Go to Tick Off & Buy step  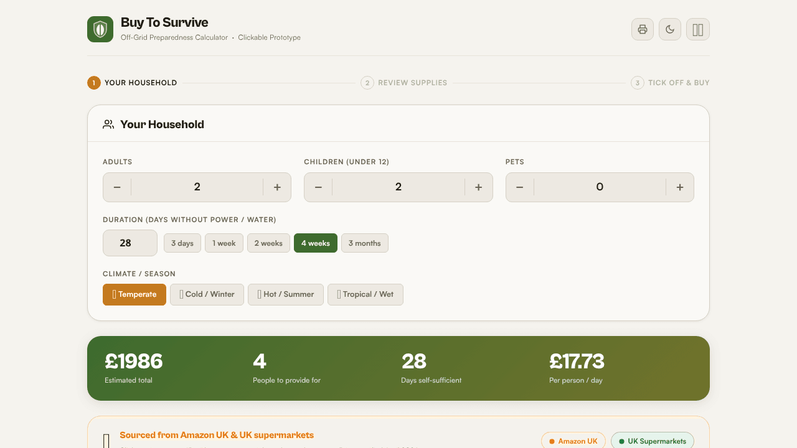pyautogui.click(x=670, y=83)
